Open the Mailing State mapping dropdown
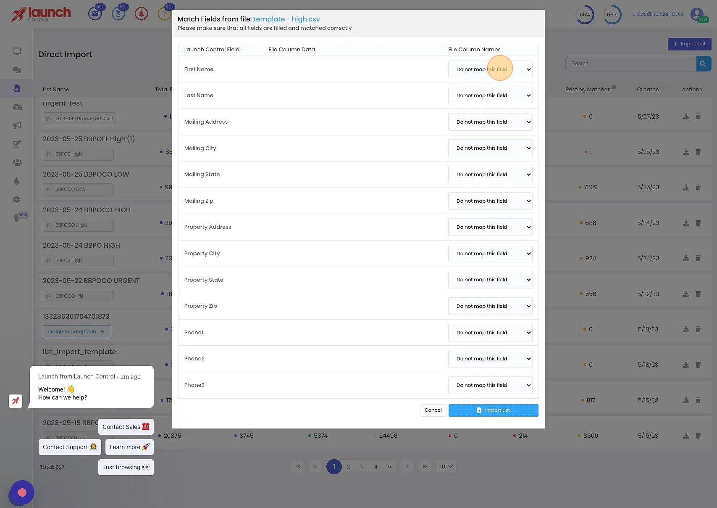 click(490, 175)
